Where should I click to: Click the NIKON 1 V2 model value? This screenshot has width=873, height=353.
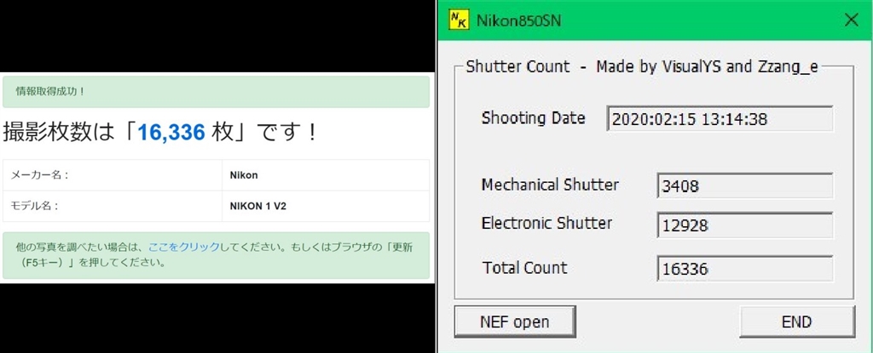tap(257, 206)
